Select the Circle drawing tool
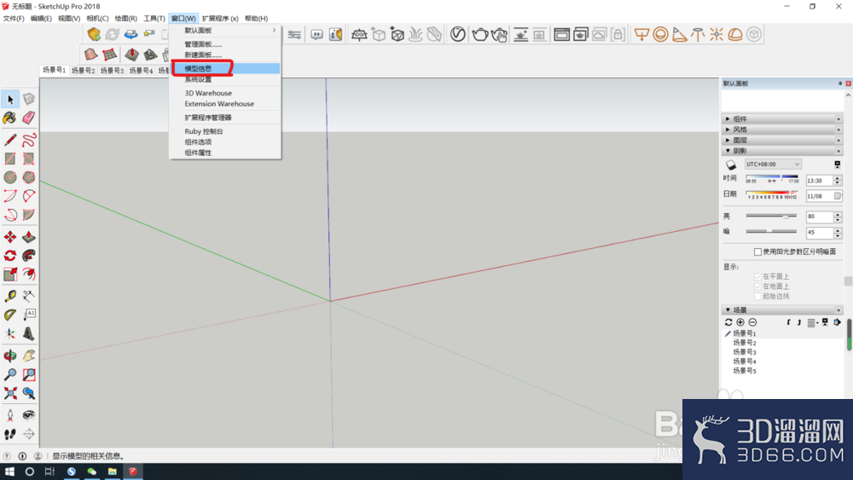Screen dimensions: 853x480 (x=9, y=176)
